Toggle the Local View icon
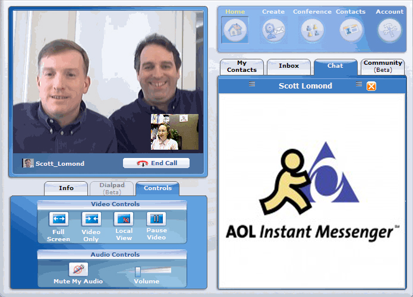Image resolution: width=413 pixels, height=297 pixels. point(124,219)
